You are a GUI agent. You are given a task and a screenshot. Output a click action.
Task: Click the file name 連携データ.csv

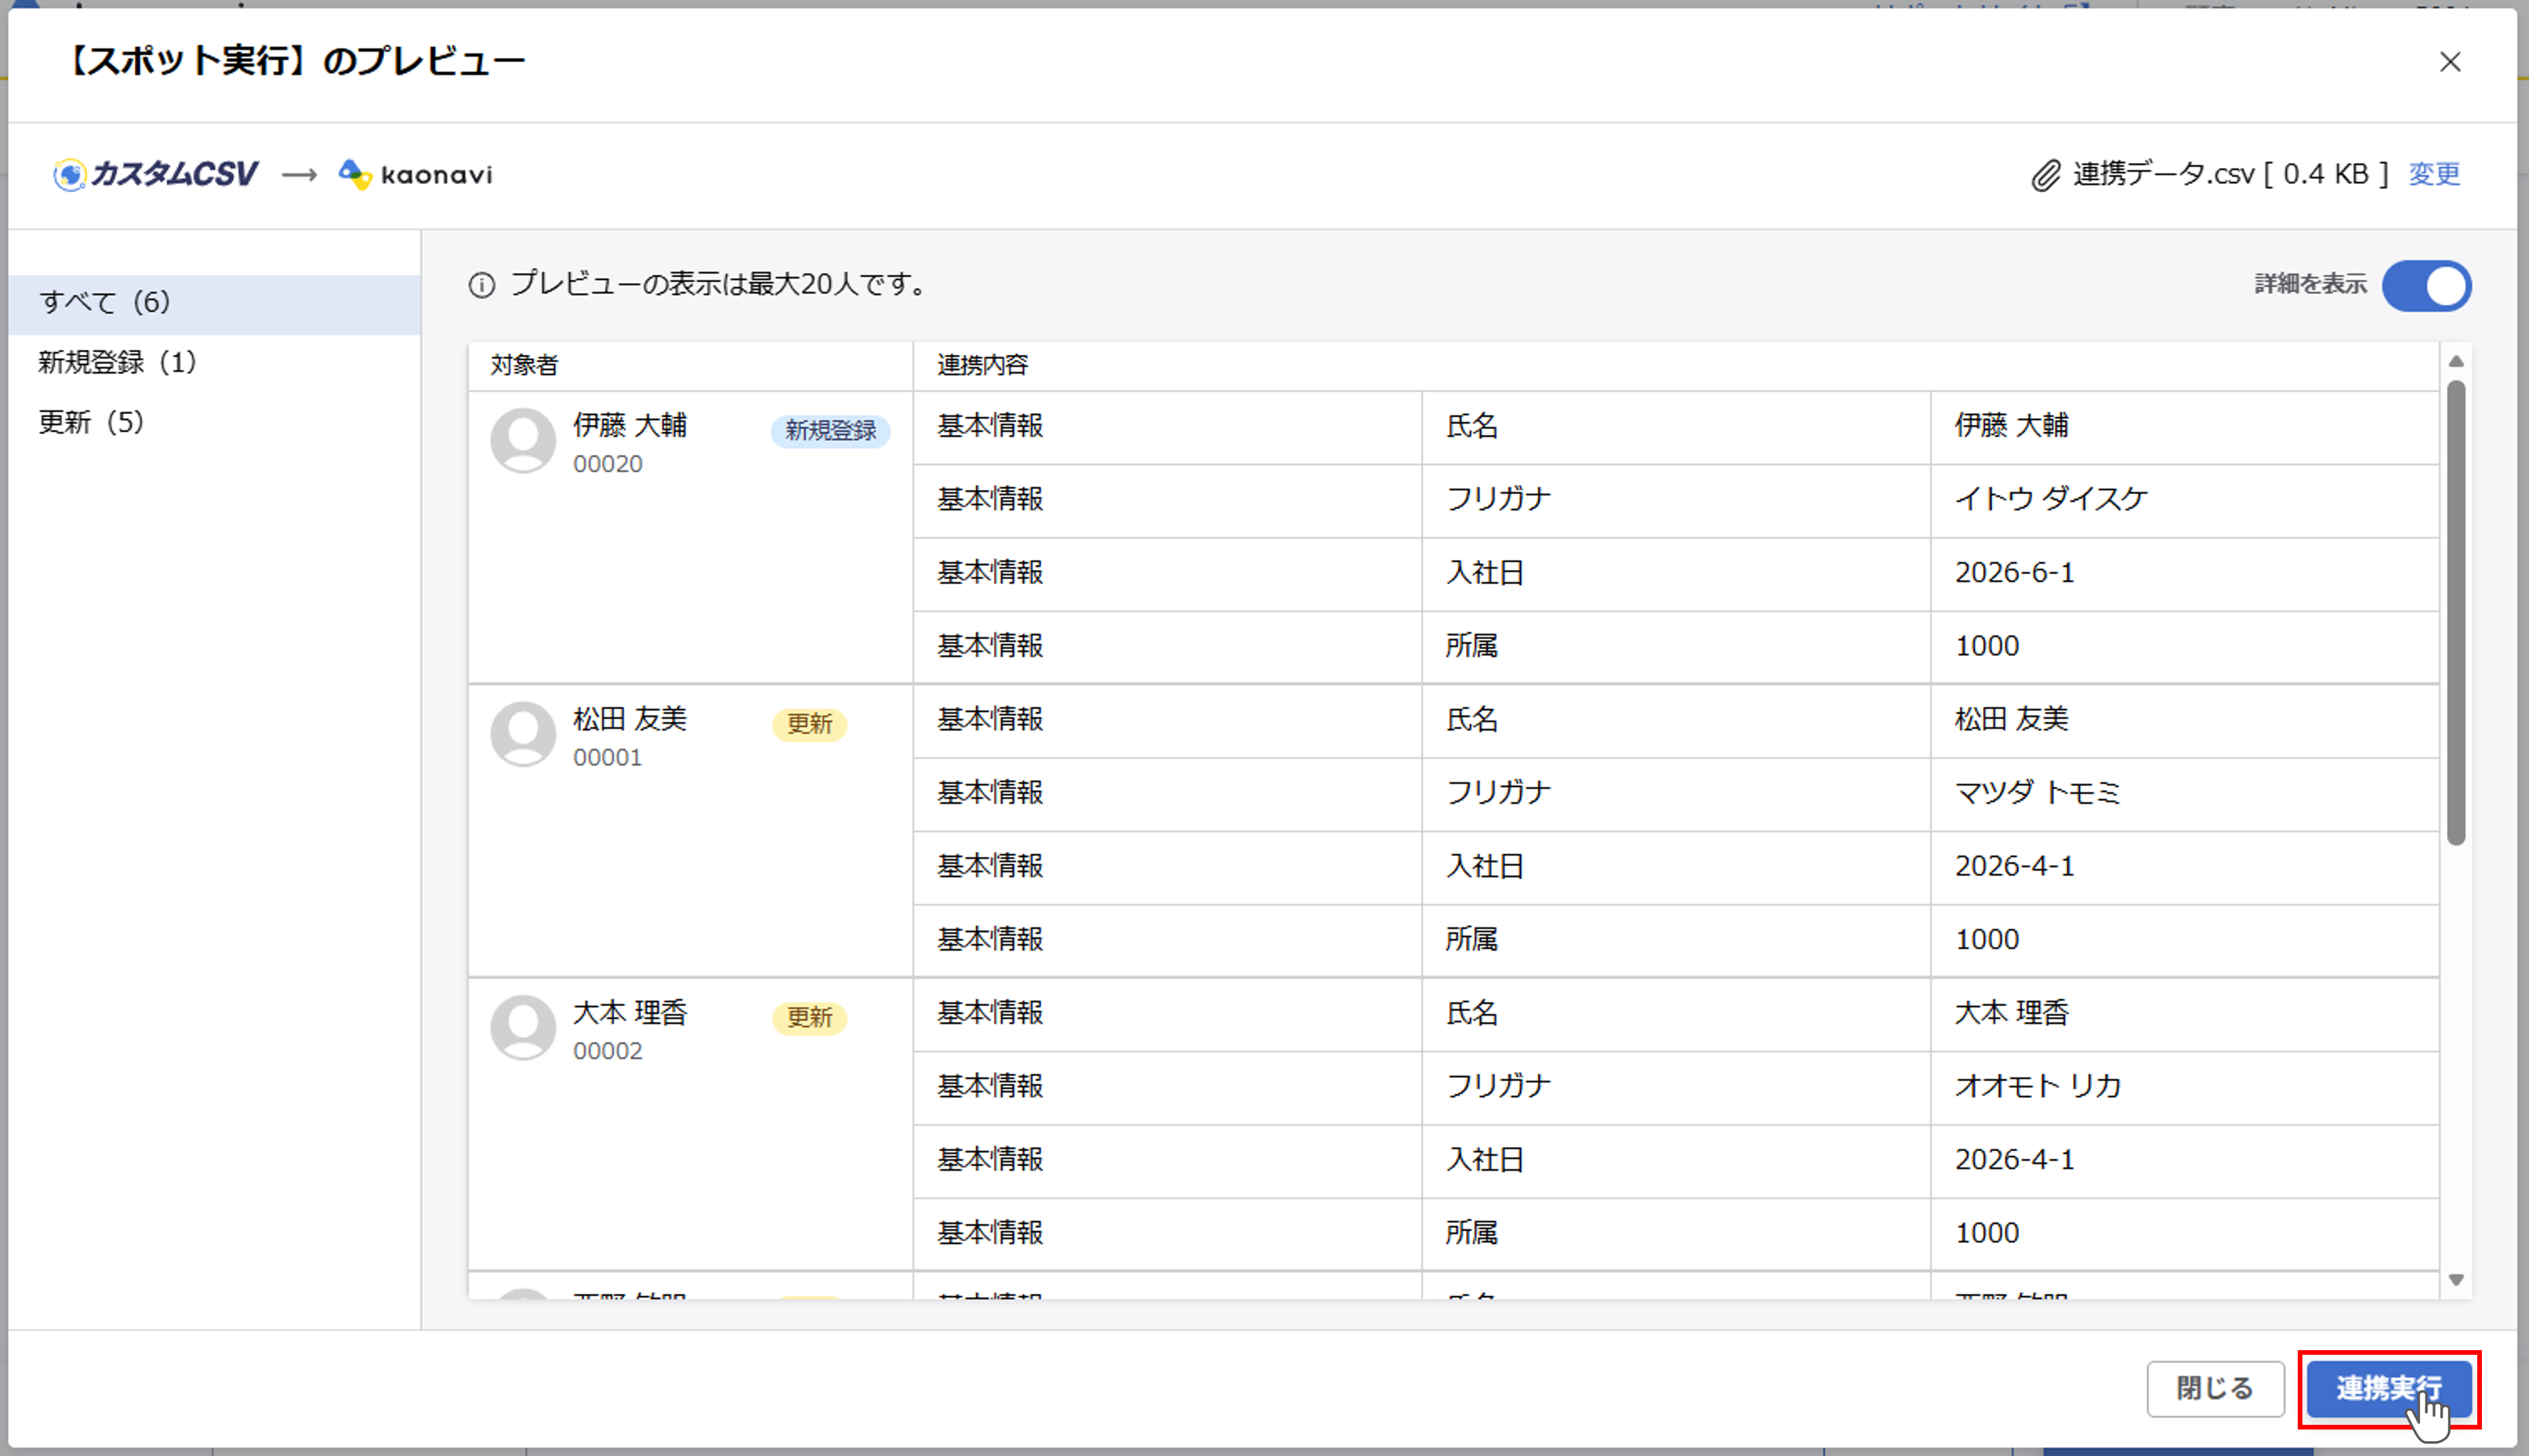coord(2163,174)
